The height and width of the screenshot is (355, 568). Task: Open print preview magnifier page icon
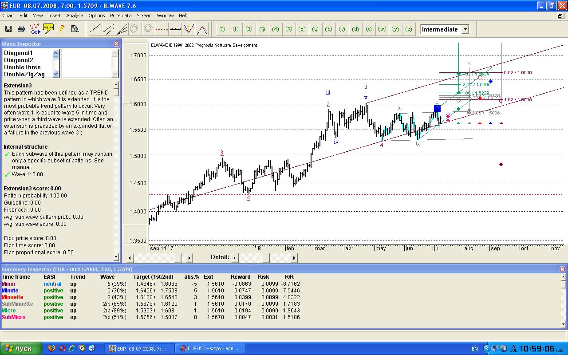pyautogui.click(x=75, y=29)
